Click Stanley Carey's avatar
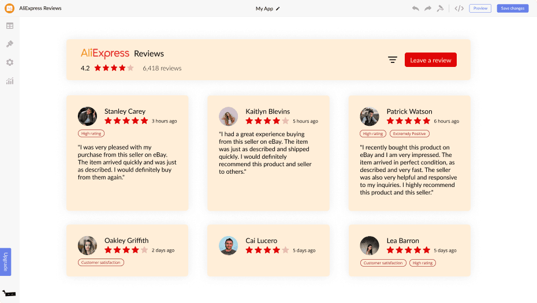This screenshot has height=303, width=537. 87,116
